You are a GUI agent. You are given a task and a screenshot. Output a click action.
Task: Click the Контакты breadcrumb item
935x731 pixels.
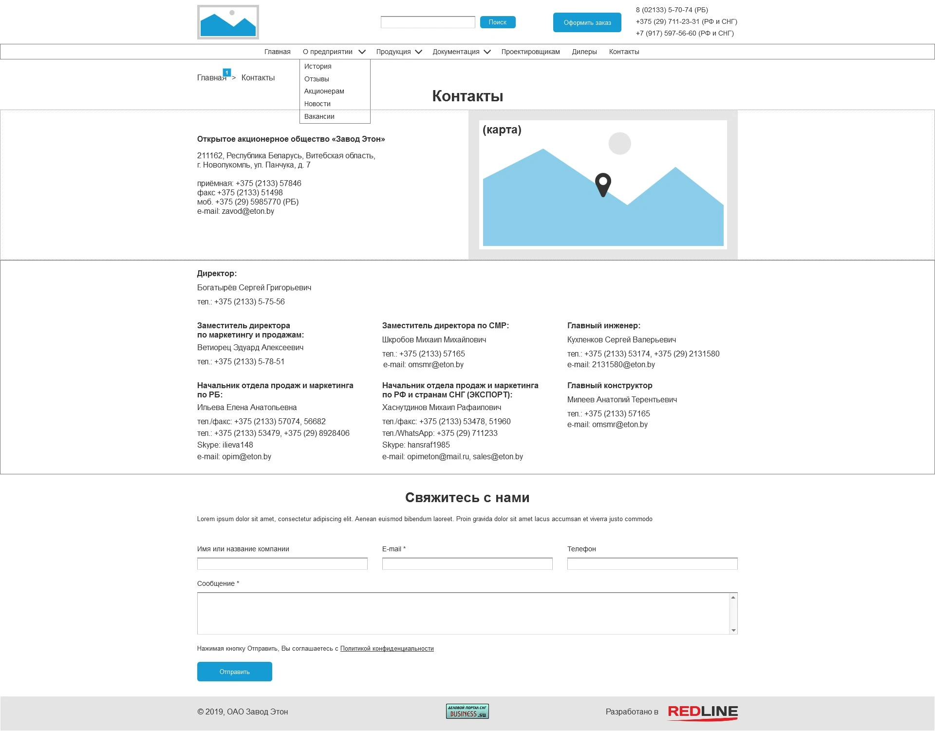click(258, 78)
